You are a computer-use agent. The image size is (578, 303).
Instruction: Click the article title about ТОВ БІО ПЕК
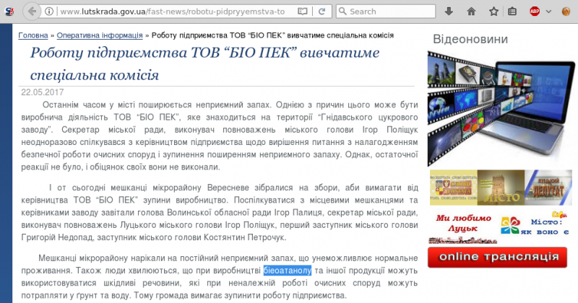(x=204, y=63)
